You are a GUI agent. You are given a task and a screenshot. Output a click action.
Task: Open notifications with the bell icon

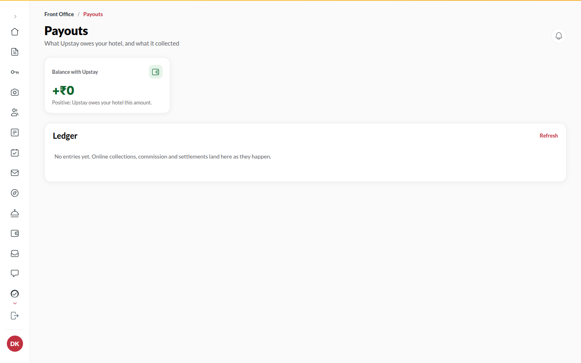click(x=559, y=36)
